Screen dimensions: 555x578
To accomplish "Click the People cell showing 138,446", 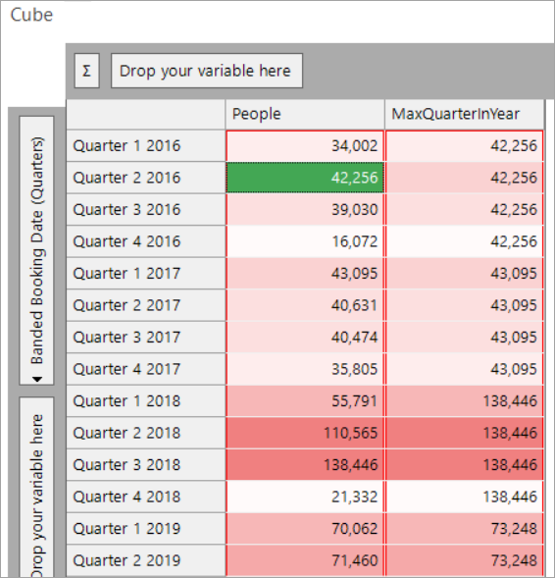I will (305, 465).
